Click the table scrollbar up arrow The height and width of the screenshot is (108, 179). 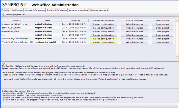coord(177,20)
